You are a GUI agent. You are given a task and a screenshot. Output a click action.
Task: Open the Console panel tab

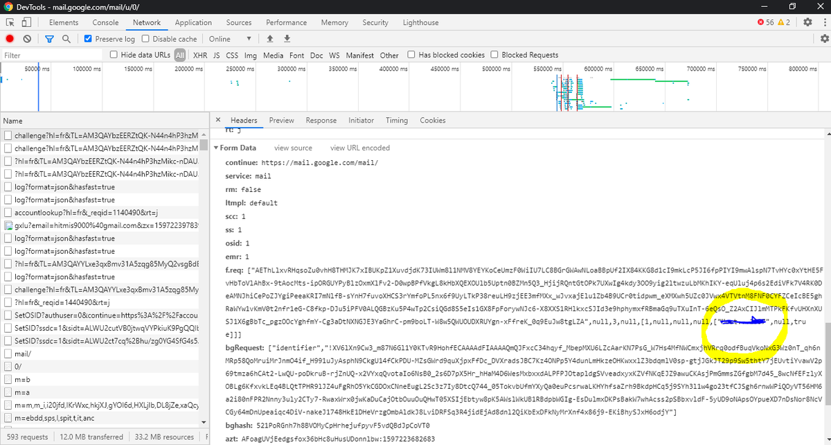(105, 22)
